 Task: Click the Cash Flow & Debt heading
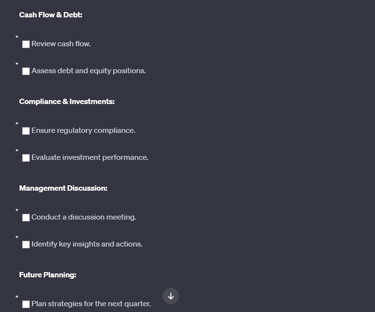click(x=51, y=15)
